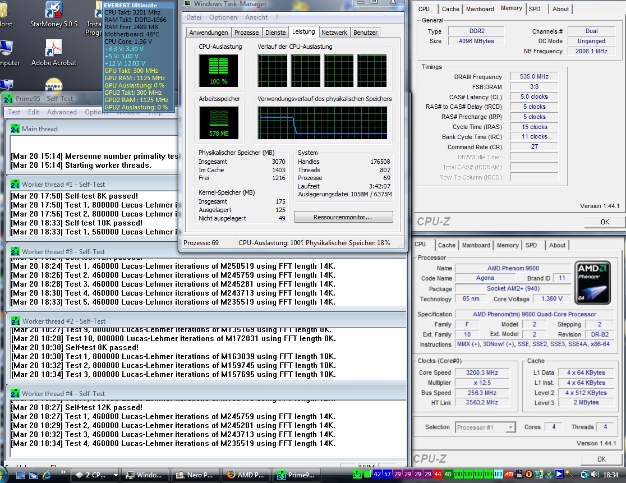Viewport: 626px width, 483px height.
Task: Open Mainboard tab in CPU-Z Memory window
Action: [480, 9]
